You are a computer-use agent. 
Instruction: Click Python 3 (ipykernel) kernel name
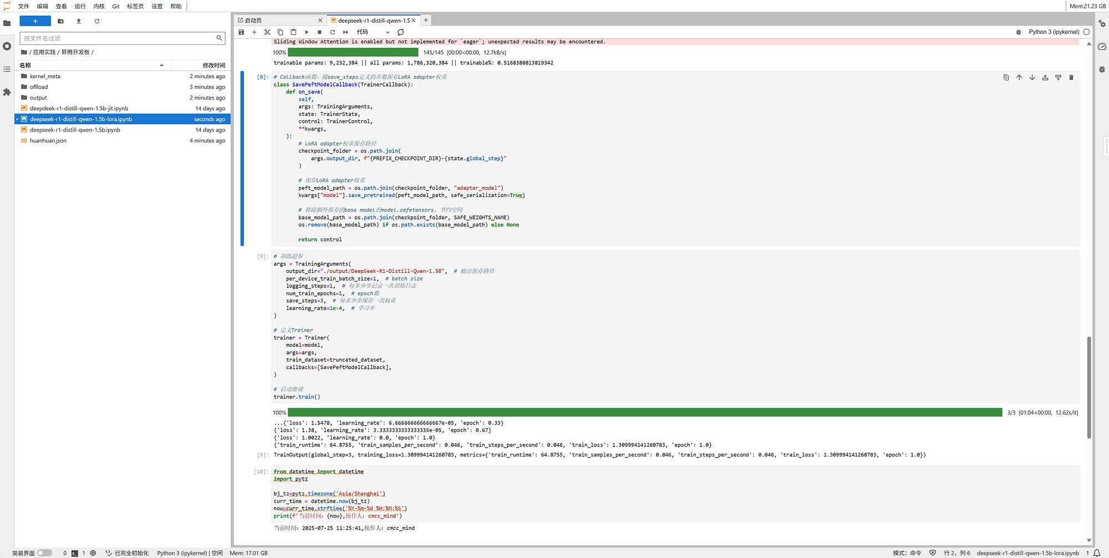(x=1054, y=32)
